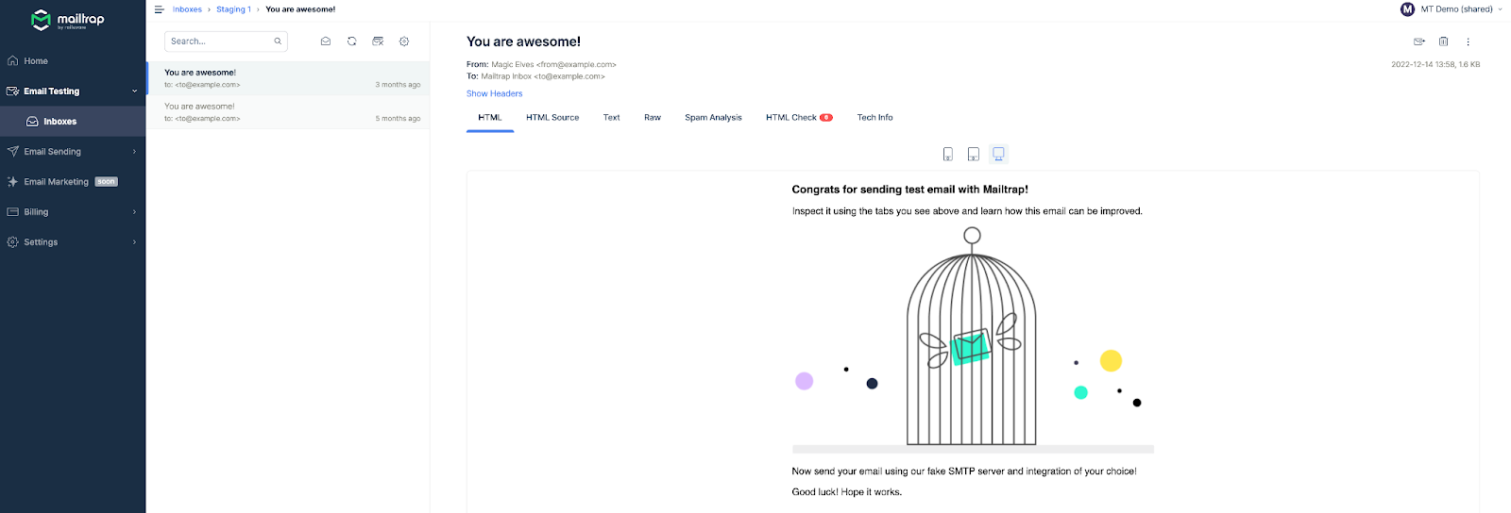Collapse sidebar using hamburger menu icon
The width and height of the screenshot is (1511, 513).
[x=159, y=9]
